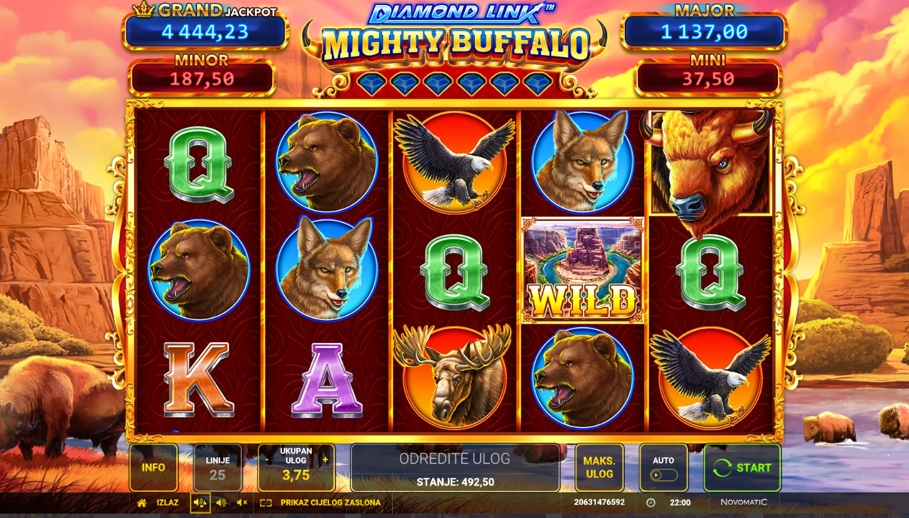The image size is (909, 518).
Task: Select the sound-only speaker icon
Action: 221,503
